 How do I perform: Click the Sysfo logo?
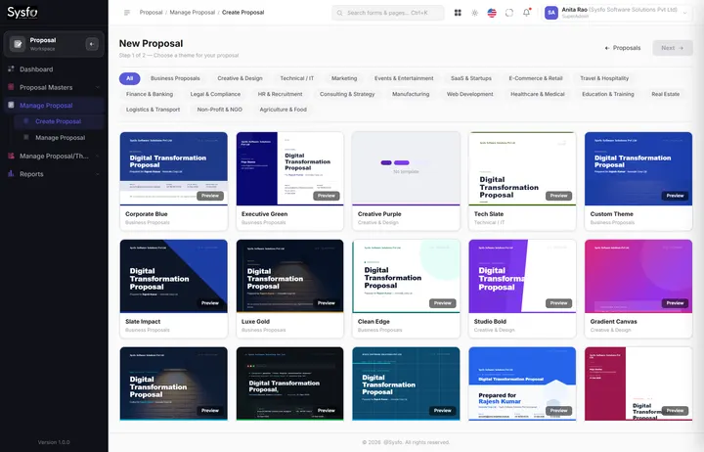(22, 13)
